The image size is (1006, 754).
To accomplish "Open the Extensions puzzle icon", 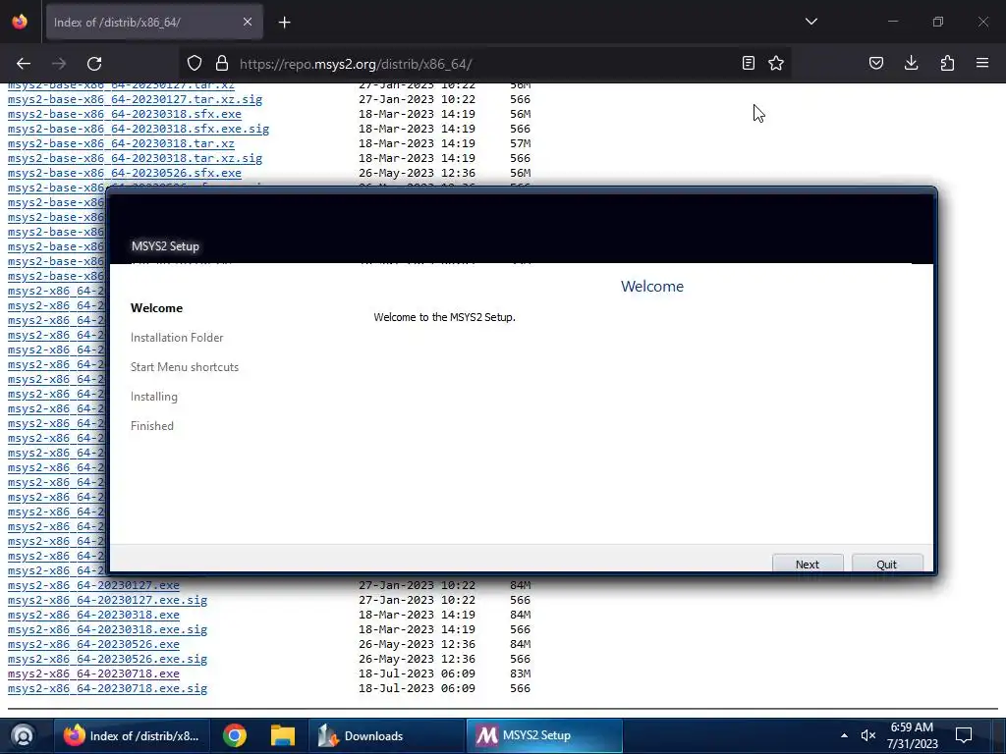I will point(947,63).
